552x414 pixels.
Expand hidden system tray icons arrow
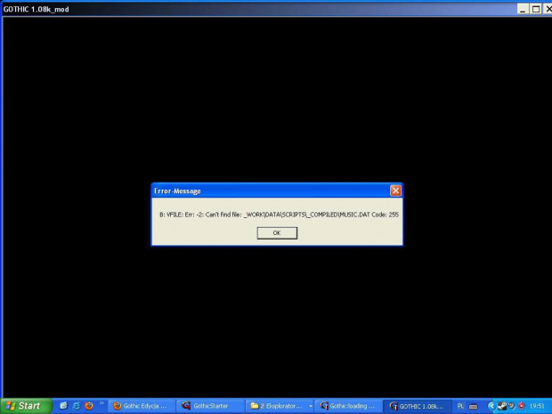[x=491, y=406]
